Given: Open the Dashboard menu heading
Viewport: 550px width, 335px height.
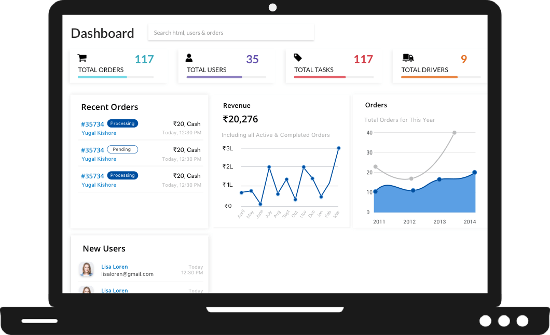Looking at the screenshot, I should coord(102,33).
